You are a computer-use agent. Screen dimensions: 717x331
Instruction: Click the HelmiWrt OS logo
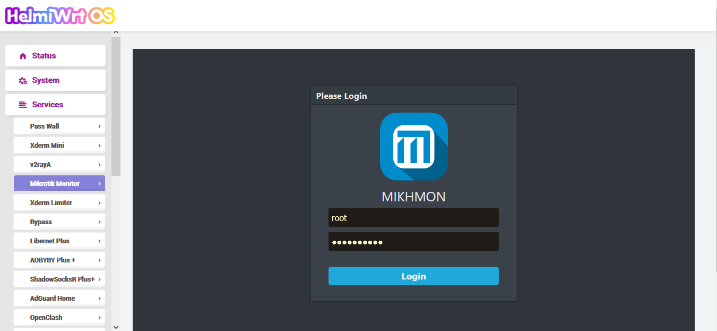(x=60, y=15)
